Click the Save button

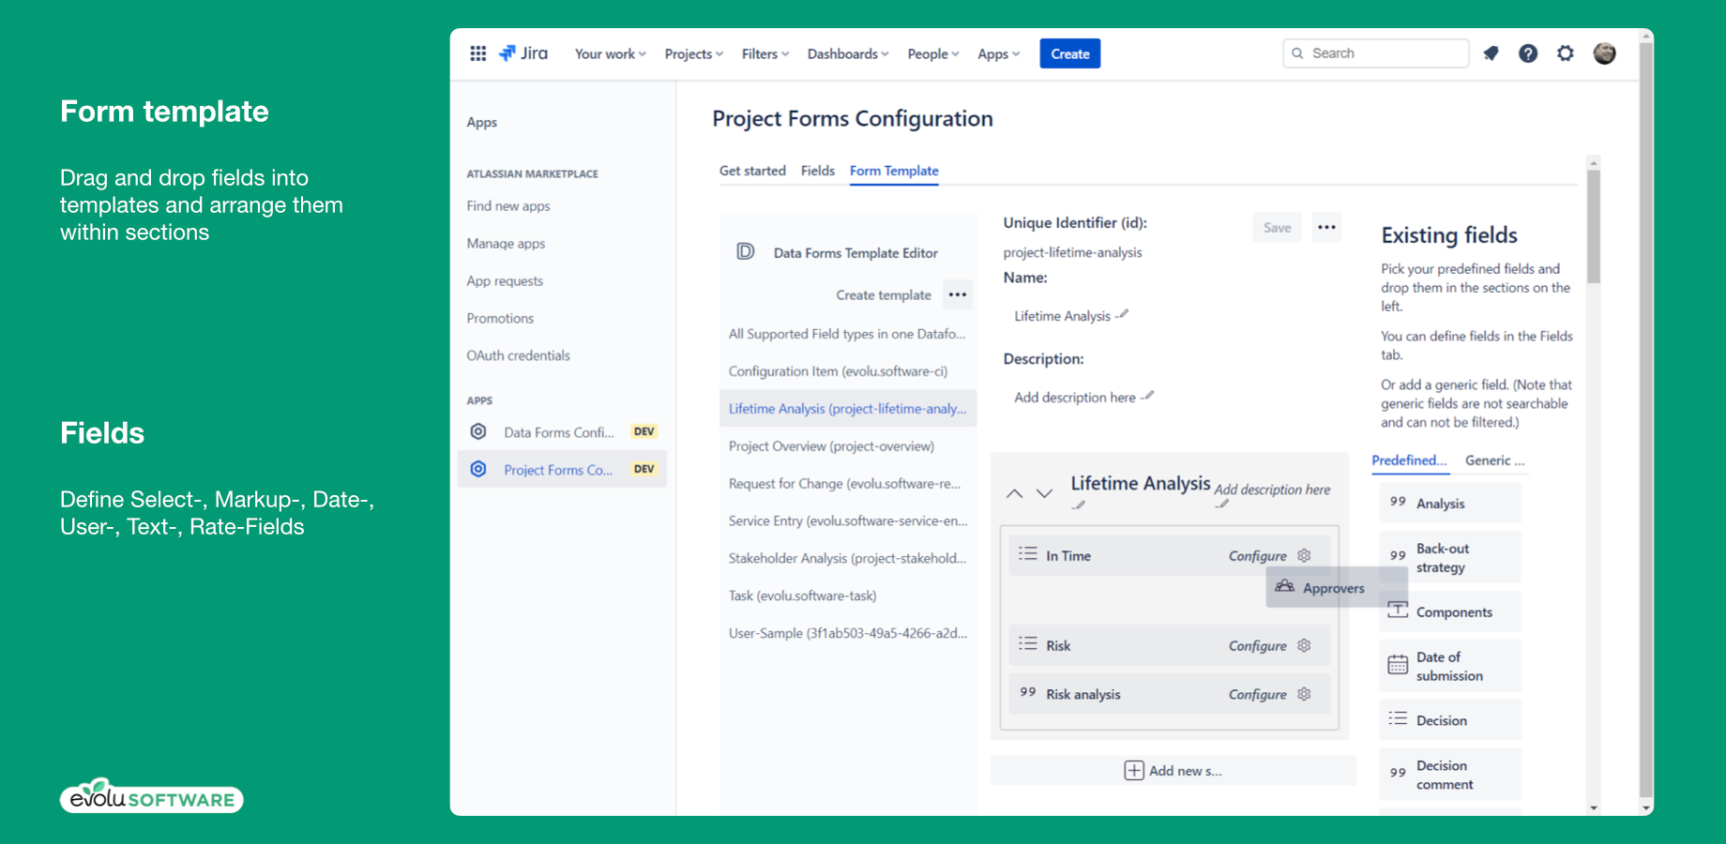(1277, 227)
